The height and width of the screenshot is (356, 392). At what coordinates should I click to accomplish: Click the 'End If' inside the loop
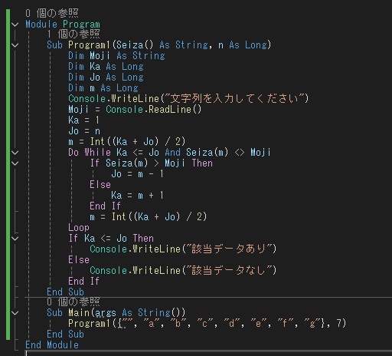105,206
